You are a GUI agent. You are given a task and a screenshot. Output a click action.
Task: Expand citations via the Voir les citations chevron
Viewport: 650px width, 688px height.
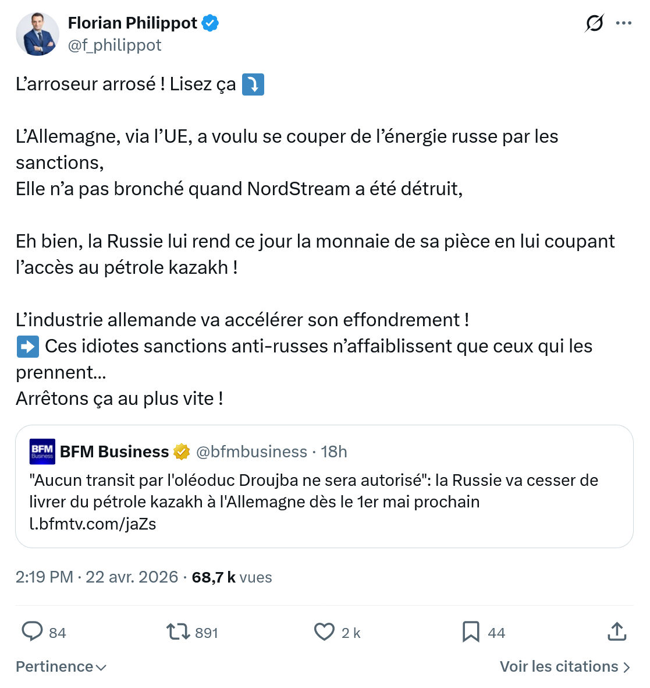point(627,666)
